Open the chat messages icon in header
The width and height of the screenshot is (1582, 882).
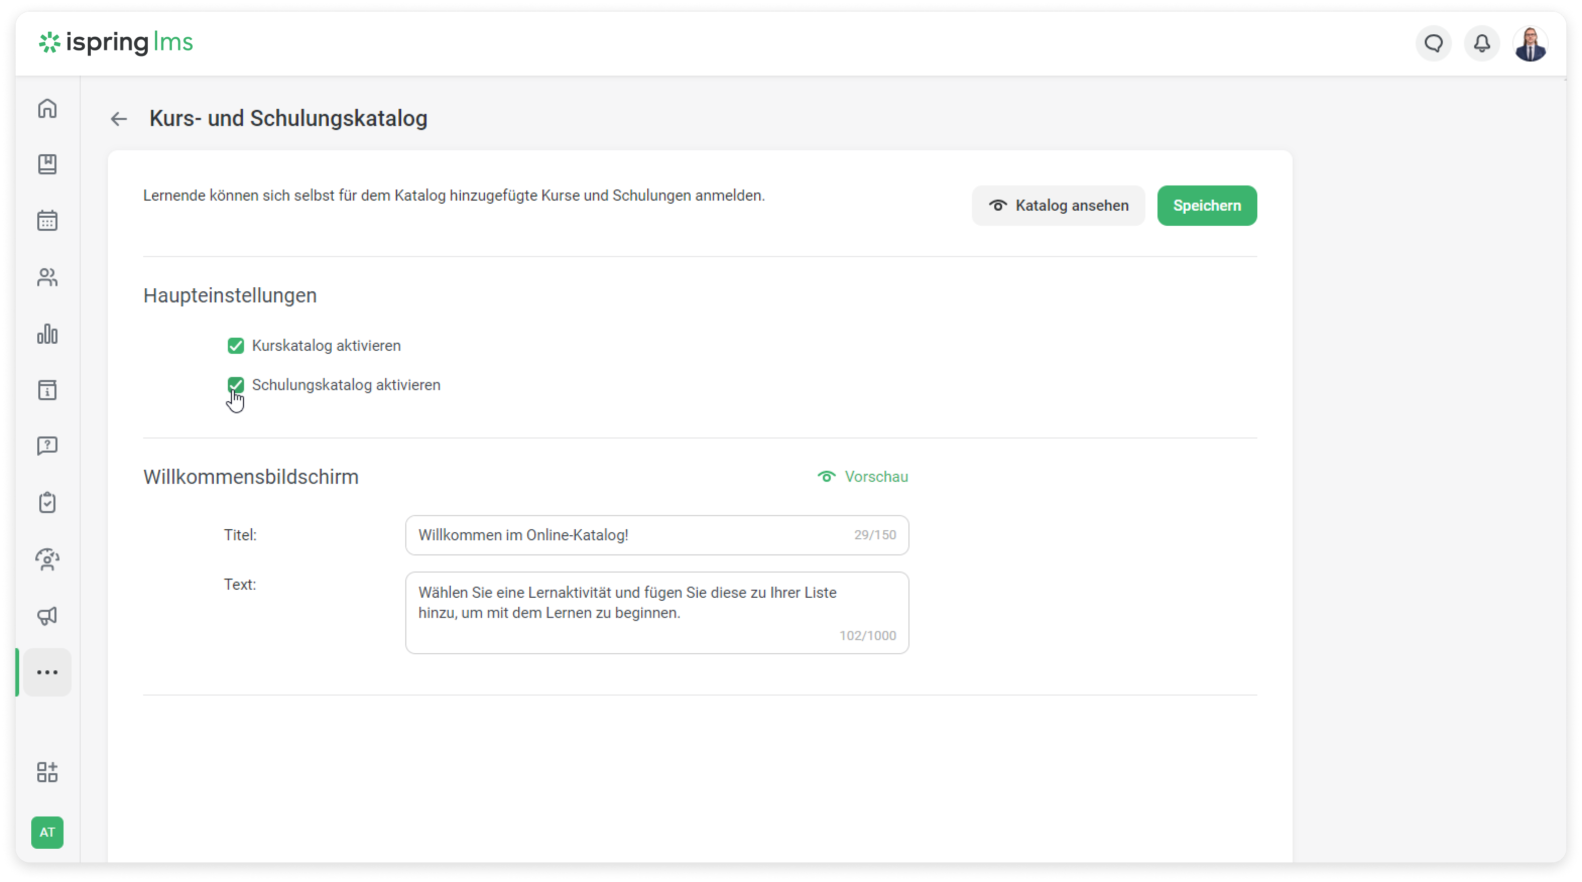click(1433, 43)
